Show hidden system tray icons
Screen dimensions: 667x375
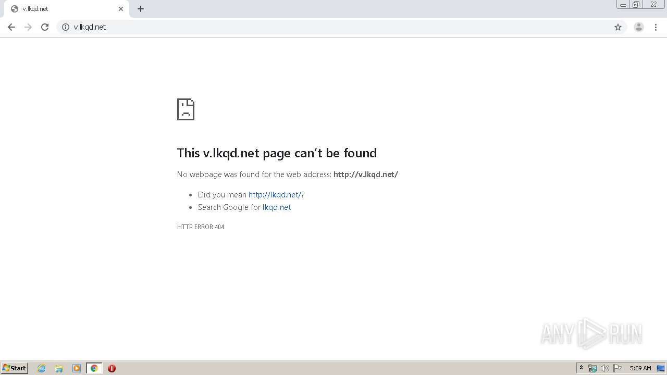click(582, 368)
